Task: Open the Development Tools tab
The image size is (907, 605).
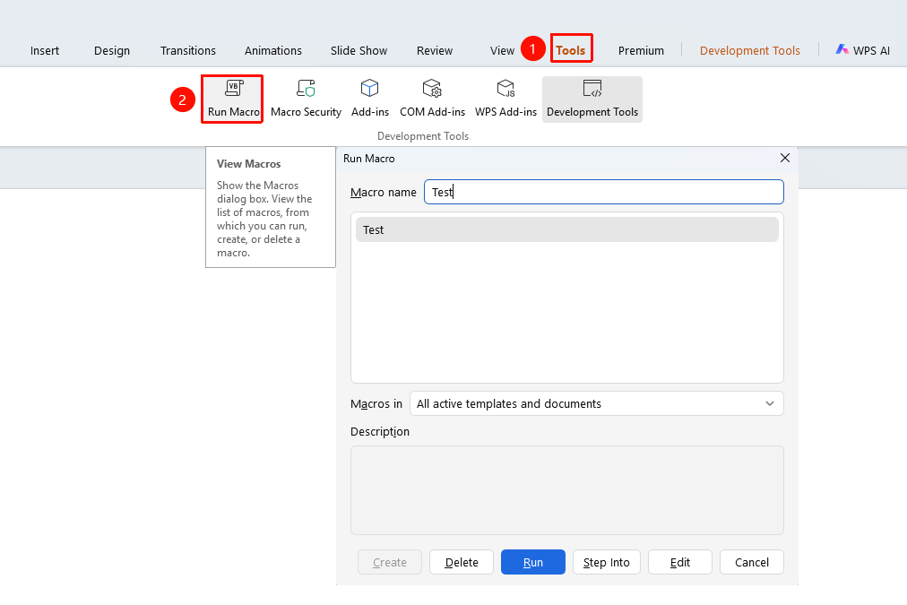Action: pyautogui.click(x=749, y=50)
